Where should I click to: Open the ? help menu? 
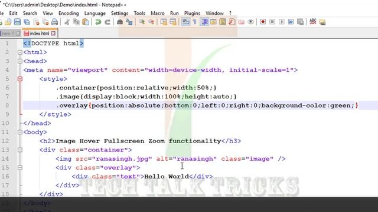(x=230, y=13)
